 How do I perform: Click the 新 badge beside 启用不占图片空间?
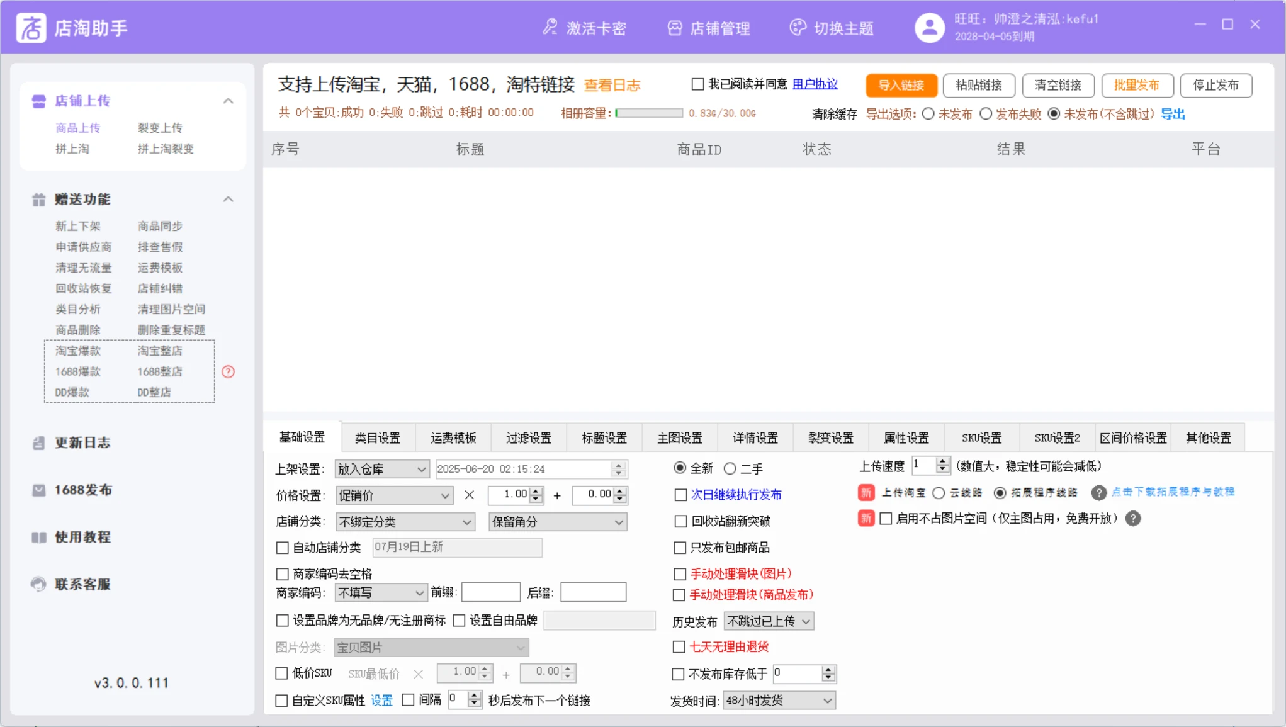click(866, 519)
